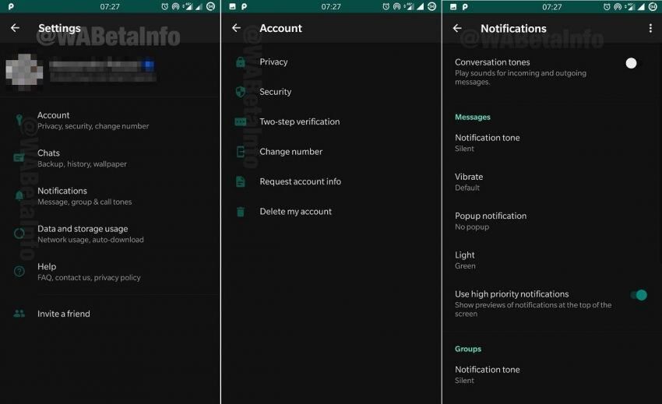Tap the back arrow beside Account title
Image resolution: width=662 pixels, height=404 pixels.
(237, 28)
